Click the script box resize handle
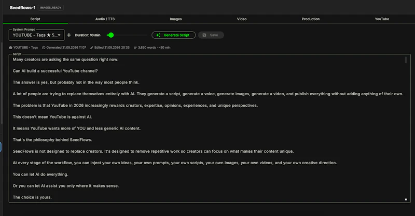This screenshot has width=415, height=216. point(406,199)
